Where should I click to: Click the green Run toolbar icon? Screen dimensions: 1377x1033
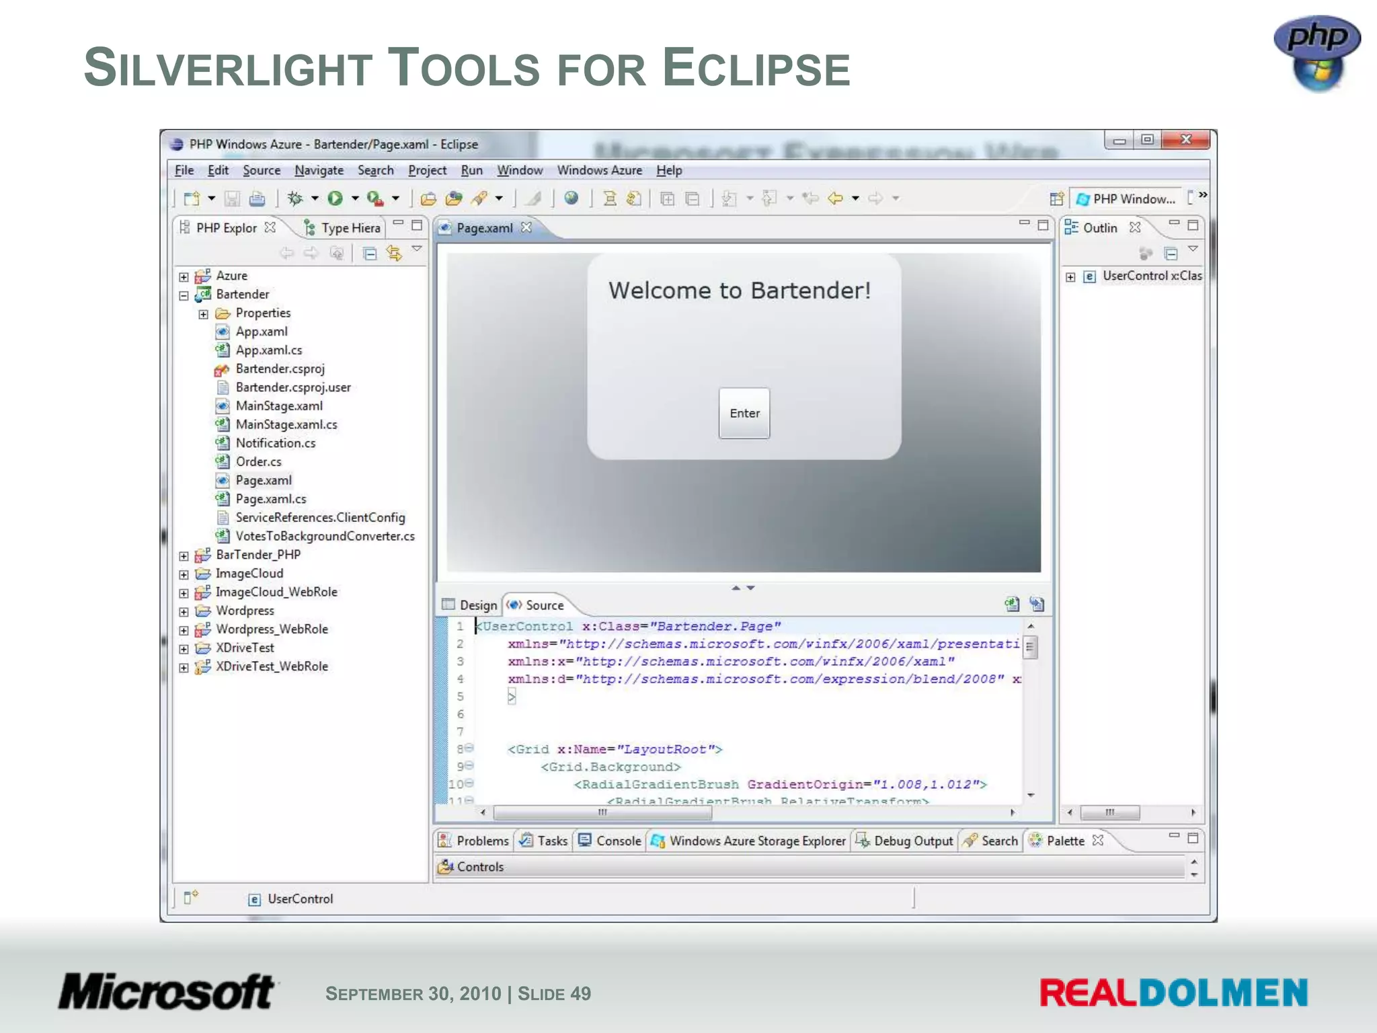click(335, 198)
